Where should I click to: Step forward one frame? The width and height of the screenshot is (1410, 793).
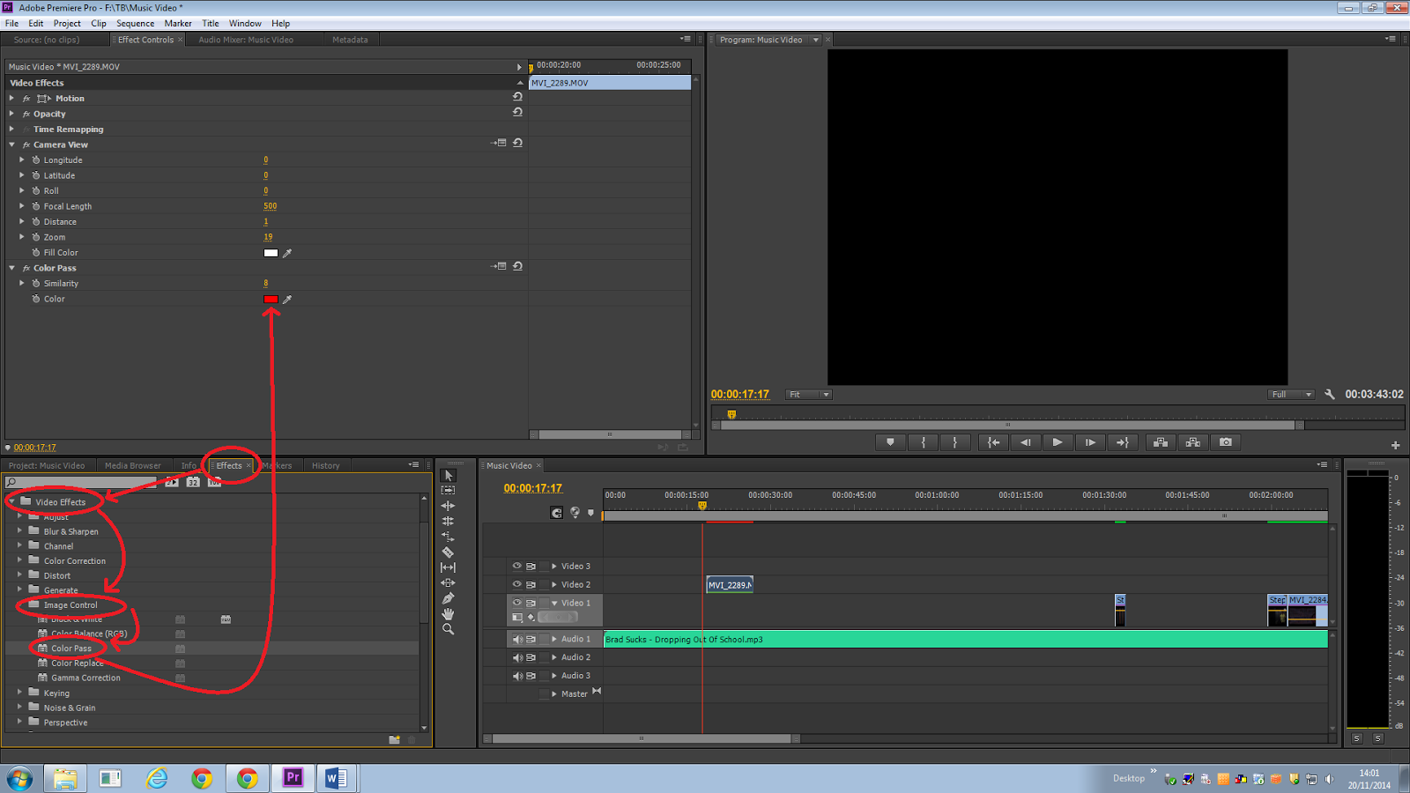pyautogui.click(x=1090, y=442)
